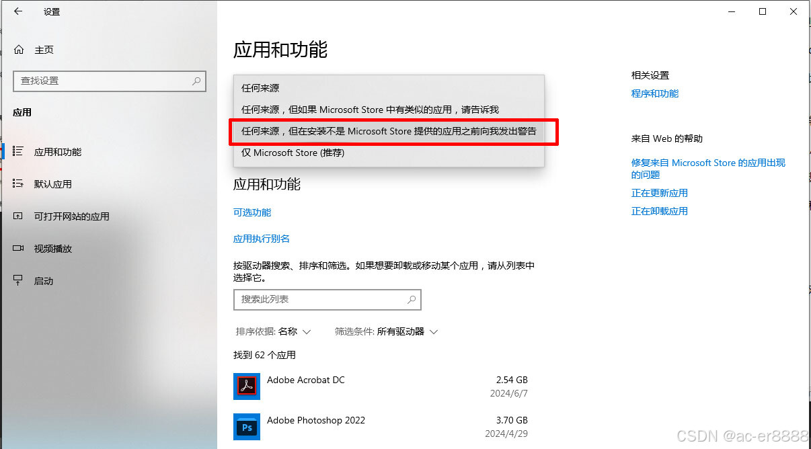
Task: Open the 主页 home icon
Action: 19,50
